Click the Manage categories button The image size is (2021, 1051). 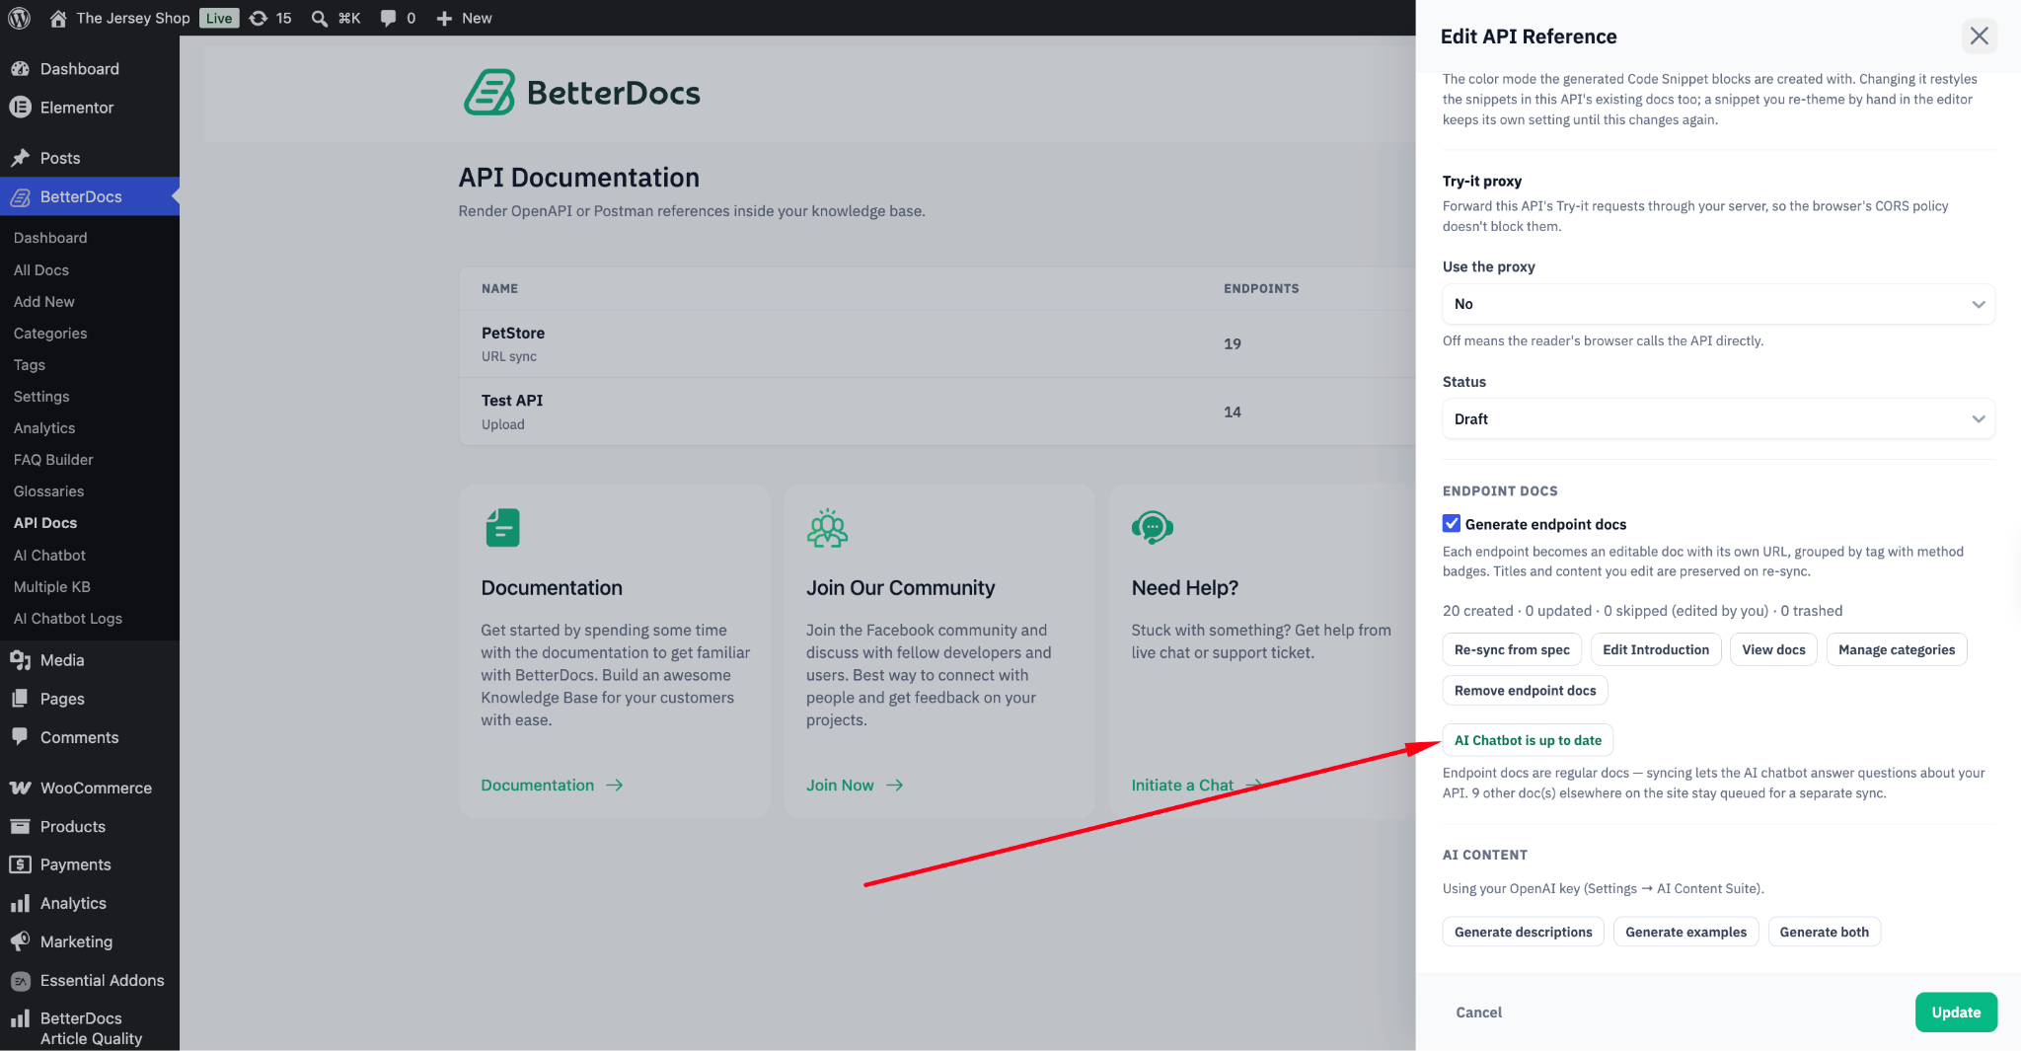tap(1897, 649)
